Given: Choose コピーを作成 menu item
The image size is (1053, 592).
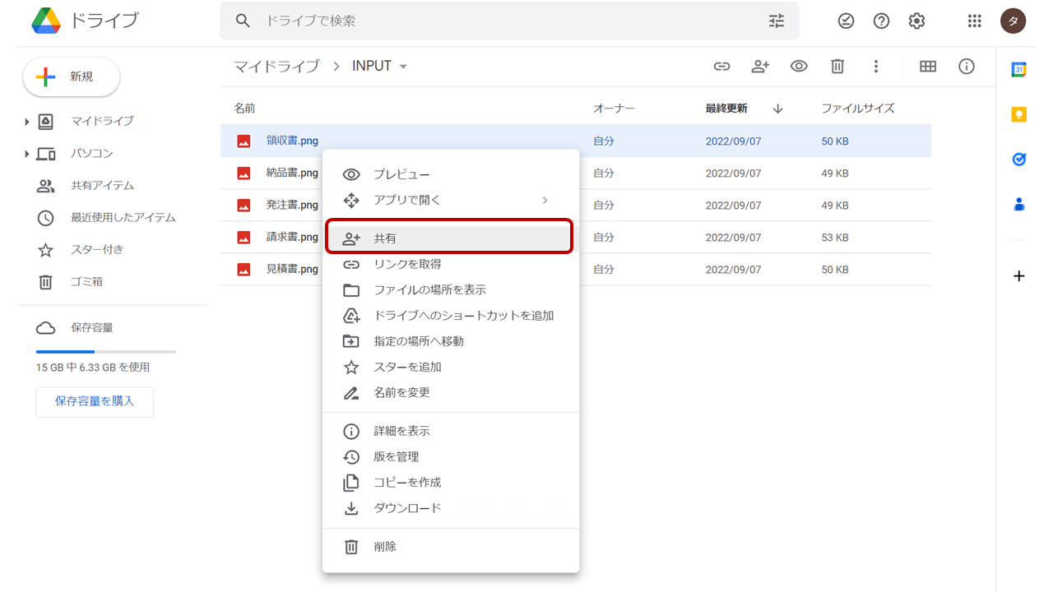Looking at the screenshot, I should point(451,482).
